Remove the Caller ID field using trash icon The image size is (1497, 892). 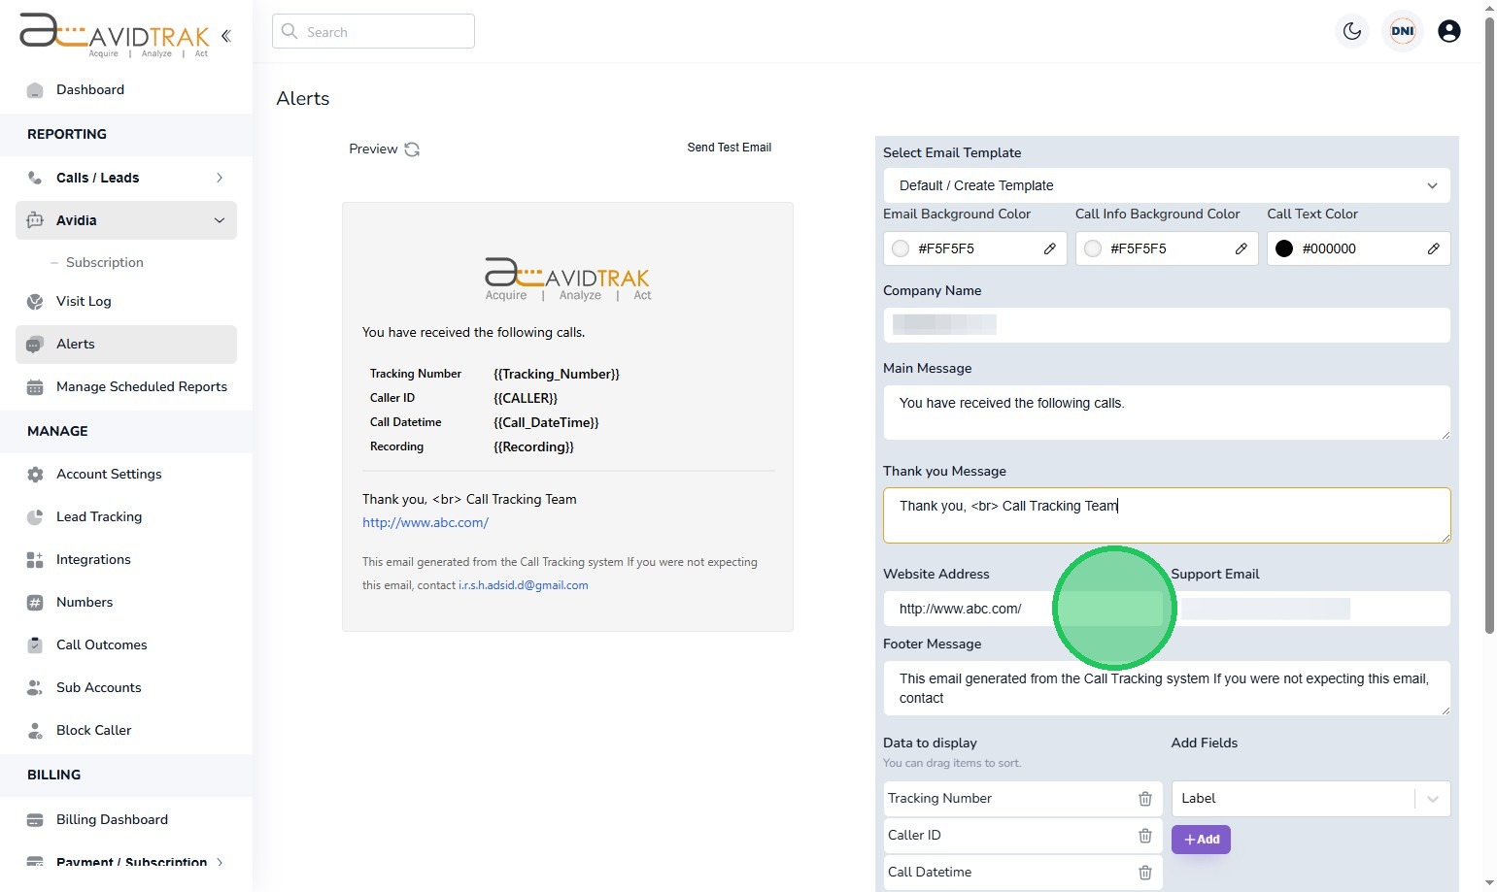1144,836
